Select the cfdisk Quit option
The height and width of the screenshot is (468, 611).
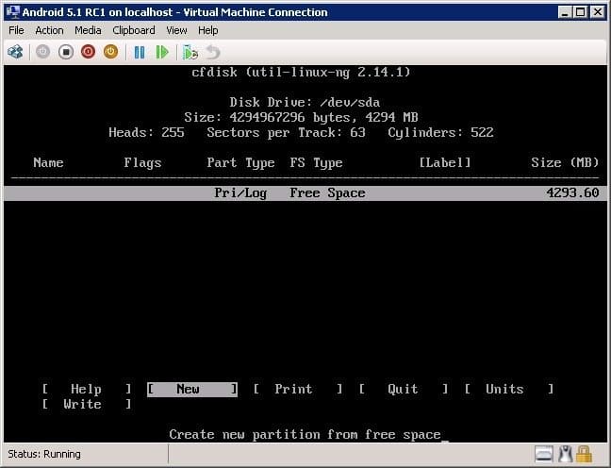(x=404, y=389)
